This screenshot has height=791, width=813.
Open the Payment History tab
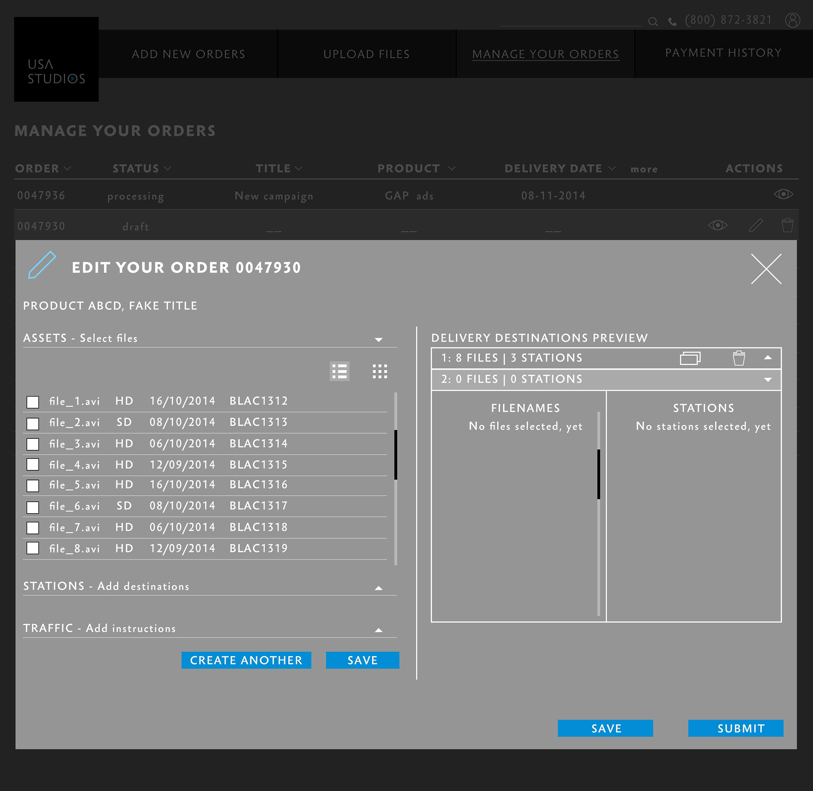(723, 53)
